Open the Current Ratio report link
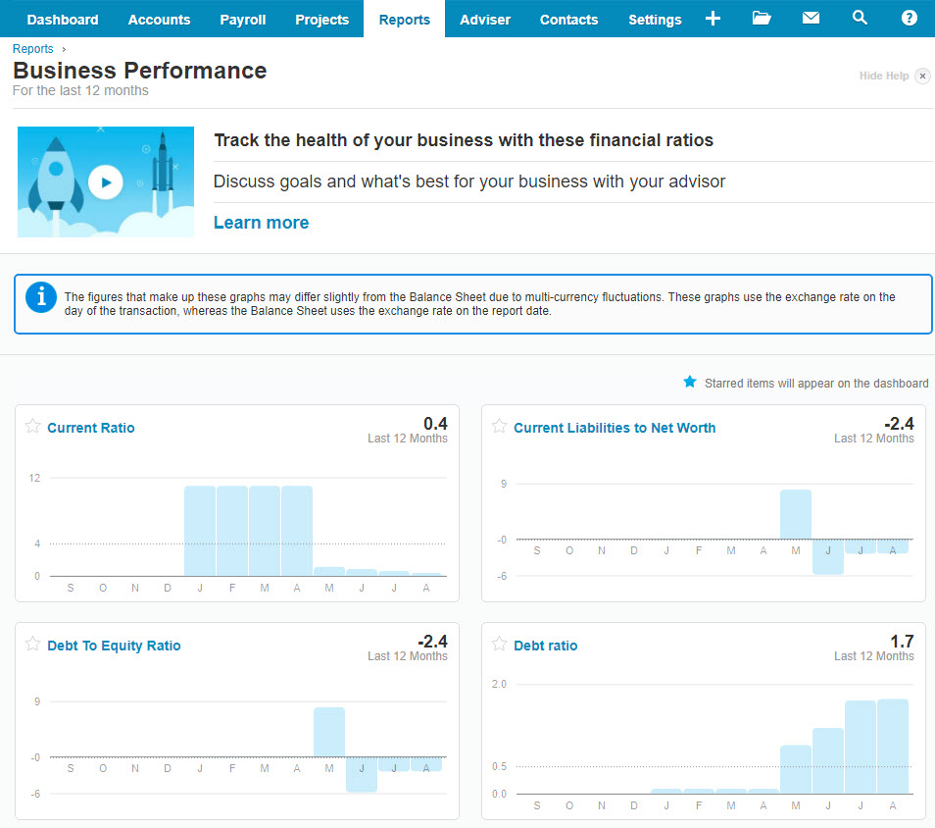Screen dimensions: 935x828 click(91, 428)
